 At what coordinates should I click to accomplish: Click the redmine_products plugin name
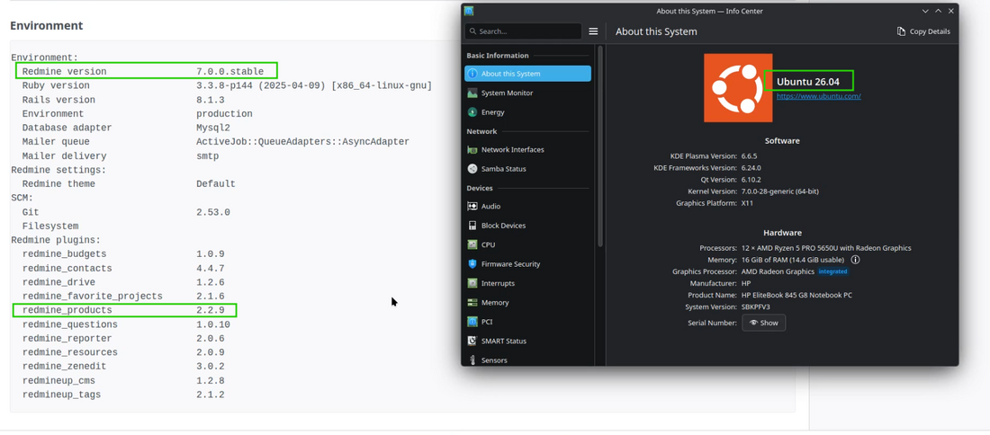click(67, 310)
